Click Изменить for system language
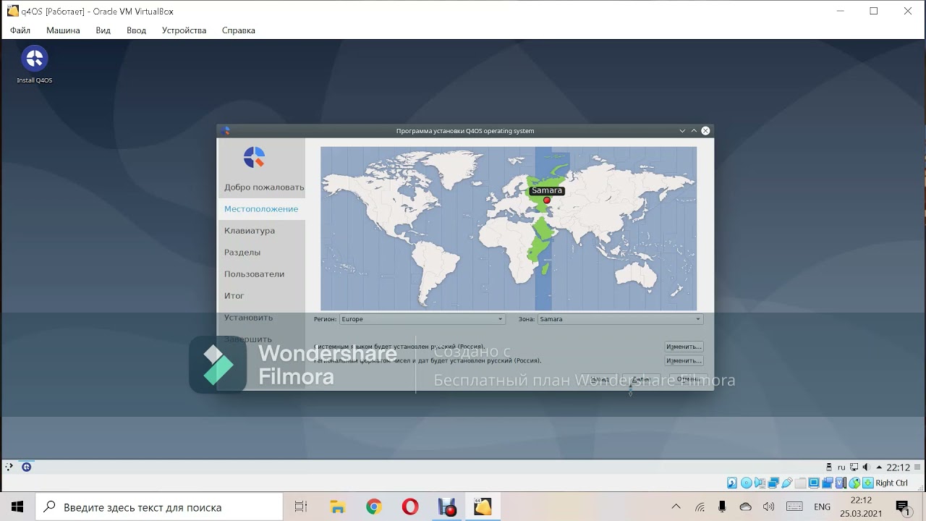Viewport: 926px width, 521px height. 684,347
